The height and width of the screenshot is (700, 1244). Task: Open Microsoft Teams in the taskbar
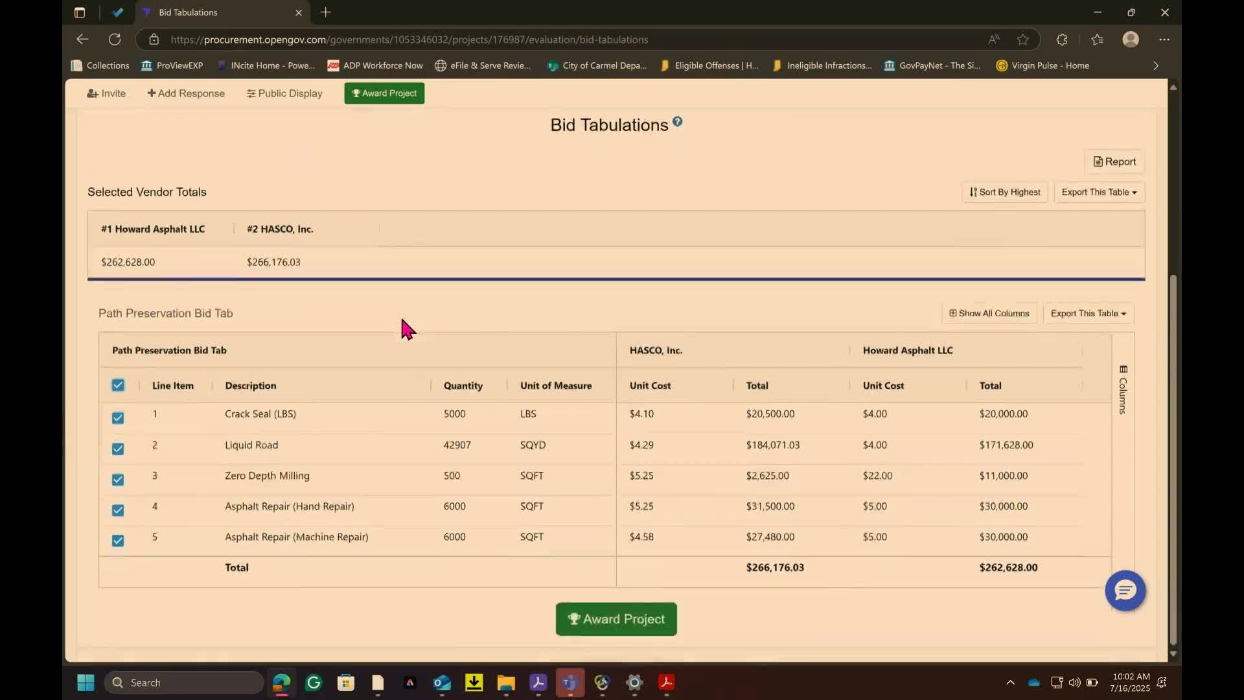point(570,682)
